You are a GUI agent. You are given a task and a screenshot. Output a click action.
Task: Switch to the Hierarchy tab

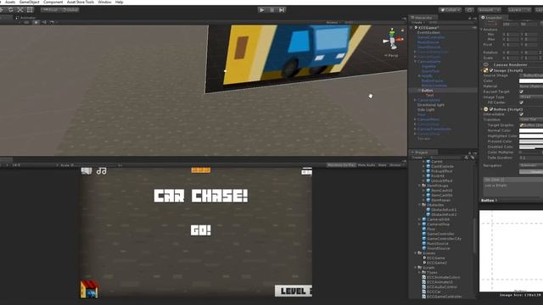point(423,18)
